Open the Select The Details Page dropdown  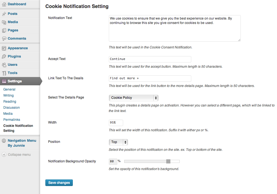point(134,98)
